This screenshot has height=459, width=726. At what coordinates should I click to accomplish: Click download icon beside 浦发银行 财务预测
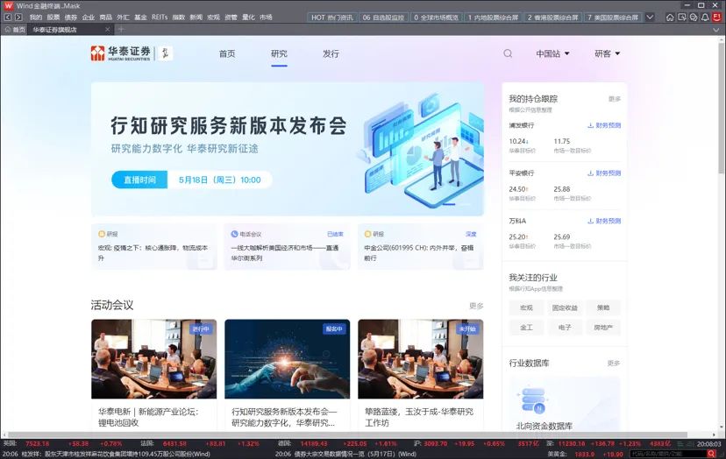coord(590,125)
